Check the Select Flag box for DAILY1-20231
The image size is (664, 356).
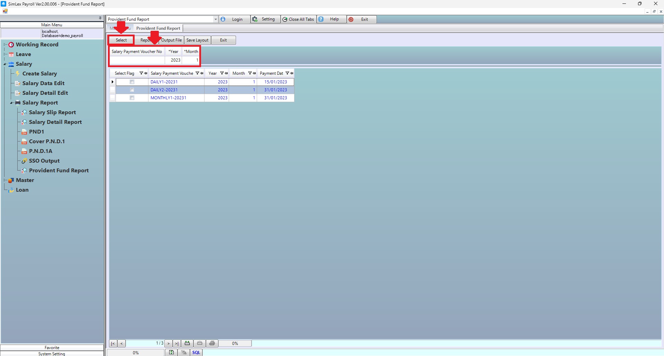tap(132, 82)
